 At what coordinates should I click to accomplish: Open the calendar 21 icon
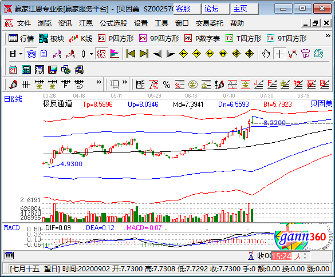tap(13, 70)
